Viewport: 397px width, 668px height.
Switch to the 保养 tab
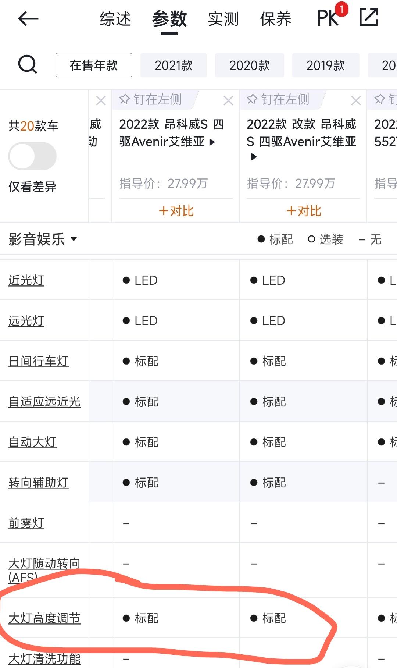276,19
